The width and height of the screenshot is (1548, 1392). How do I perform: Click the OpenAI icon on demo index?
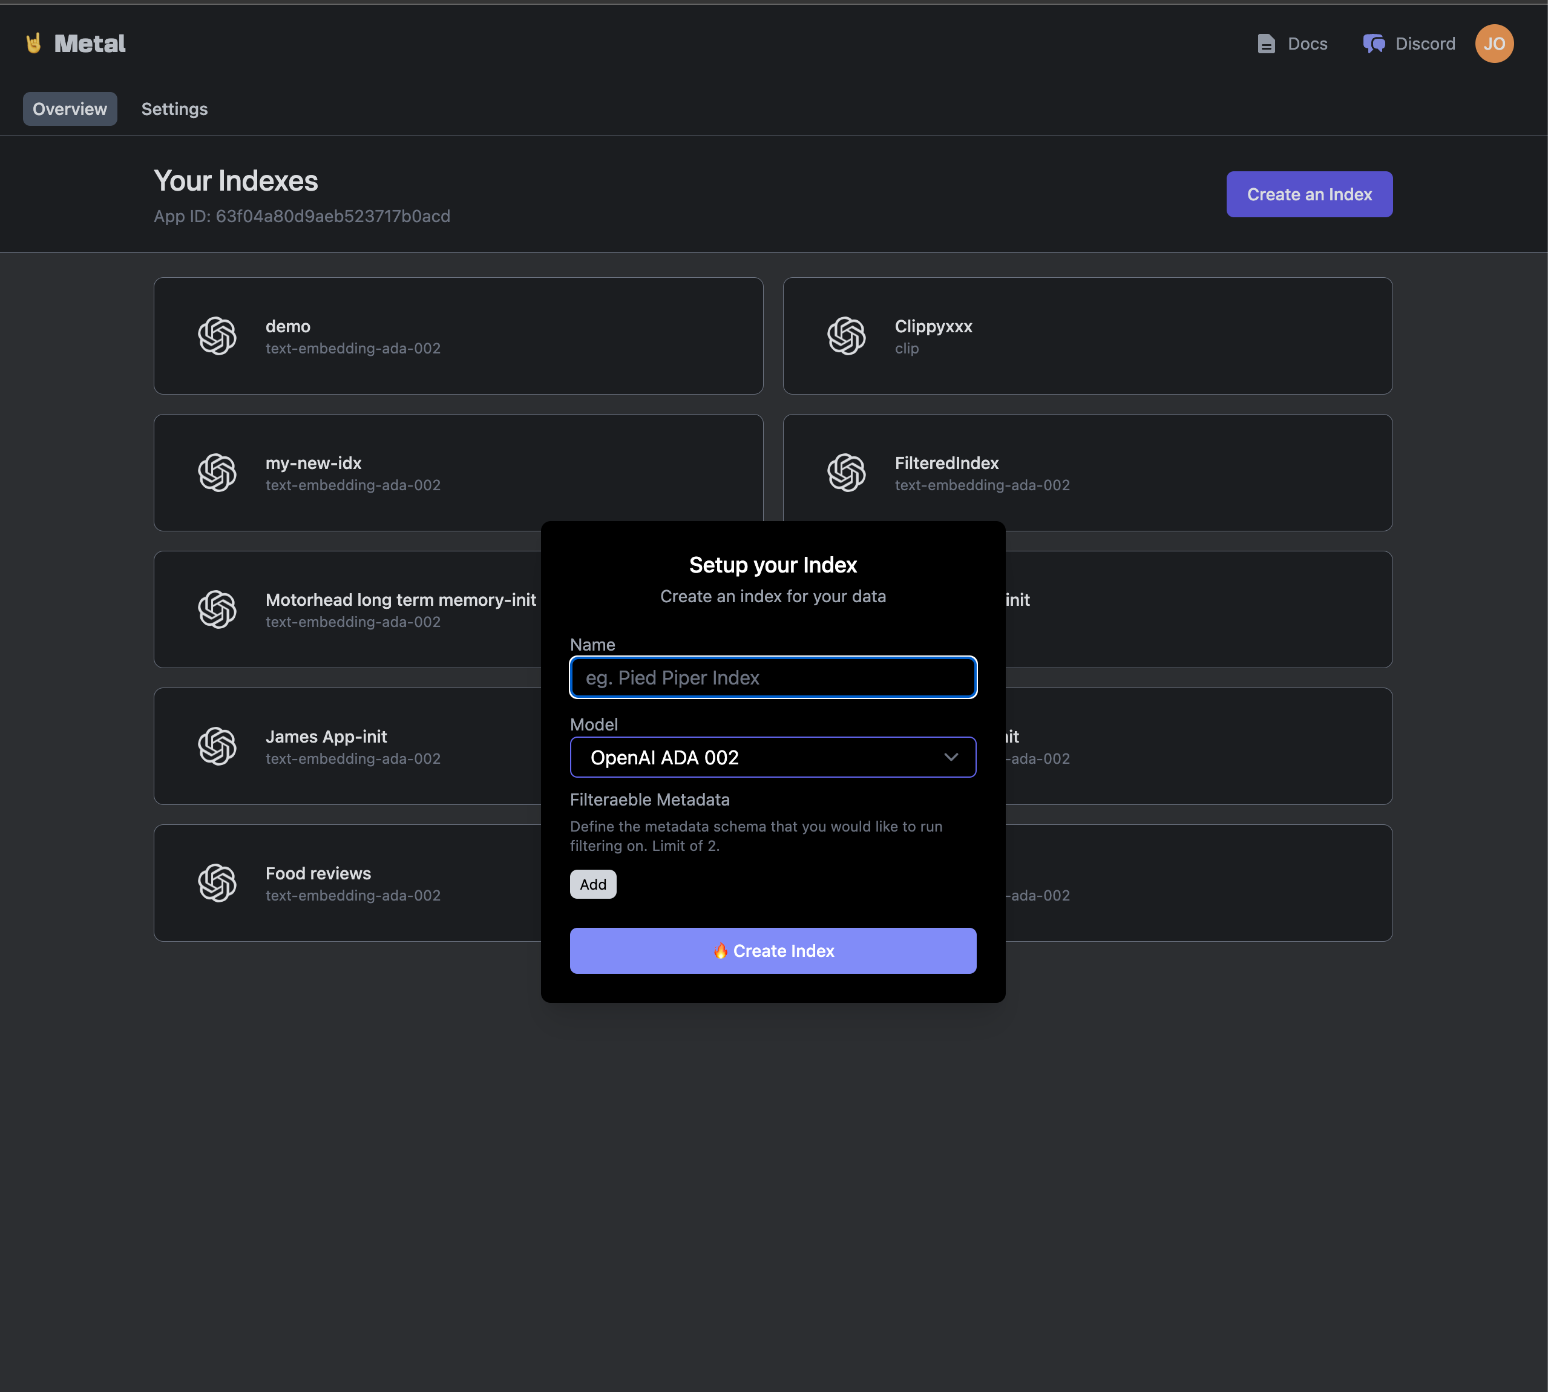pyautogui.click(x=217, y=336)
